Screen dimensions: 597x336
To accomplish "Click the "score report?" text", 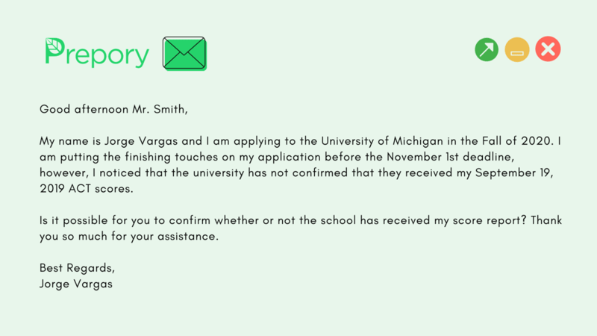I will click(x=483, y=222).
